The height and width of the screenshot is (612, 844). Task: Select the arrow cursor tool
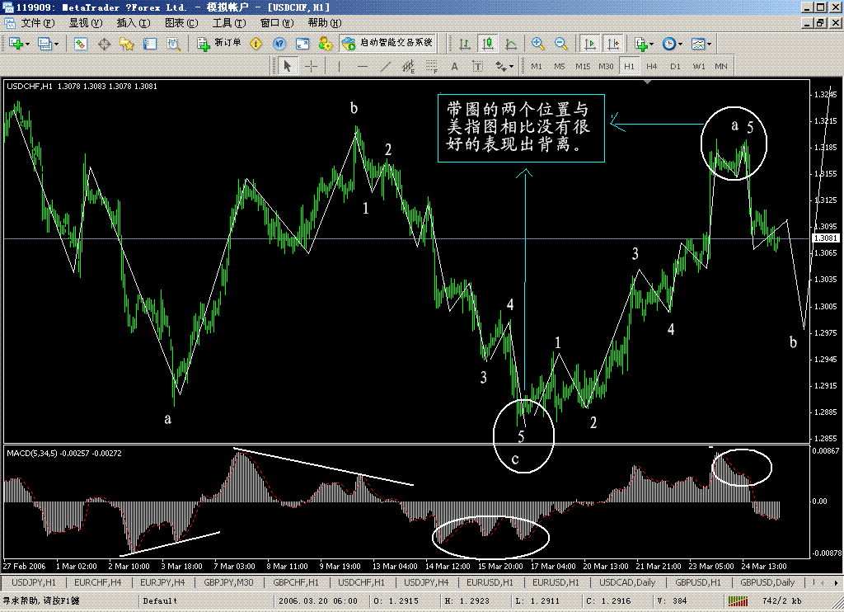pyautogui.click(x=288, y=66)
